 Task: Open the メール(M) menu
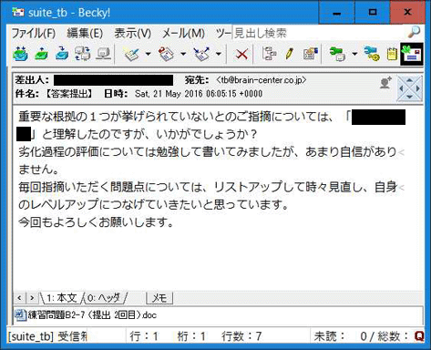coord(183,33)
